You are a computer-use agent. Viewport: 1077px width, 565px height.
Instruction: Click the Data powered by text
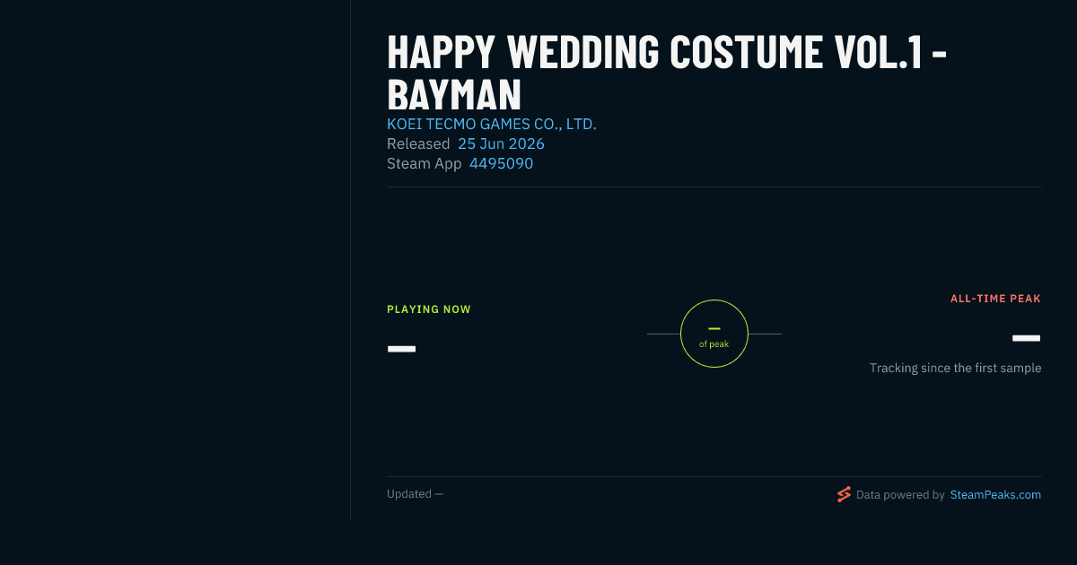click(x=900, y=495)
